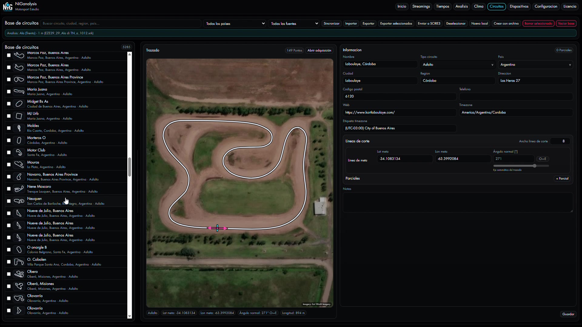This screenshot has width=582, height=327.
Task: Open the Dispositivos tab
Action: coord(519,6)
